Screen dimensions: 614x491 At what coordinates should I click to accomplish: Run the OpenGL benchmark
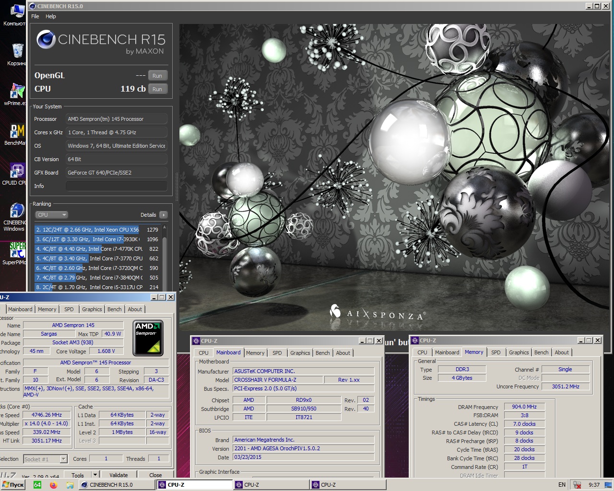pyautogui.click(x=157, y=76)
